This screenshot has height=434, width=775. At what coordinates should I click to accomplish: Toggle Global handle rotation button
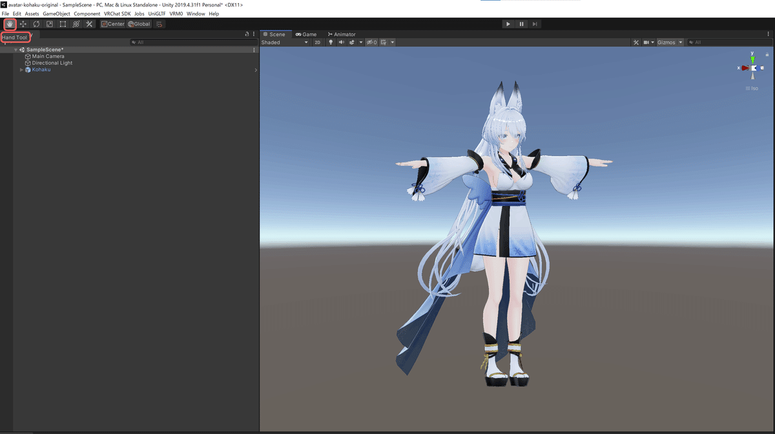click(x=139, y=24)
